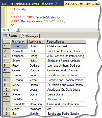Select Aquilla and Dr. Diallo Lobila cell
102x118 pixels.
(66, 90)
